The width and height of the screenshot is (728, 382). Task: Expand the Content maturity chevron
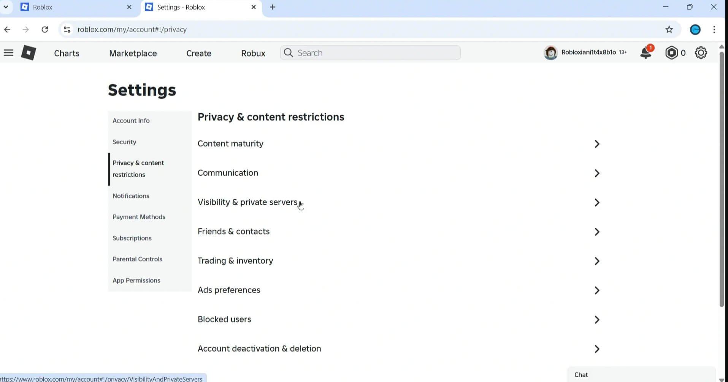click(597, 144)
